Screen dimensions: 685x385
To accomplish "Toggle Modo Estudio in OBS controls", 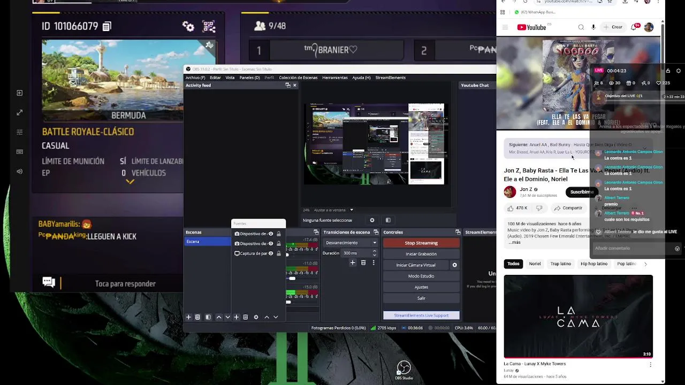I will 421,276.
